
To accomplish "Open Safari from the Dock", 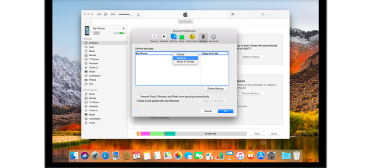I will click(105, 156).
